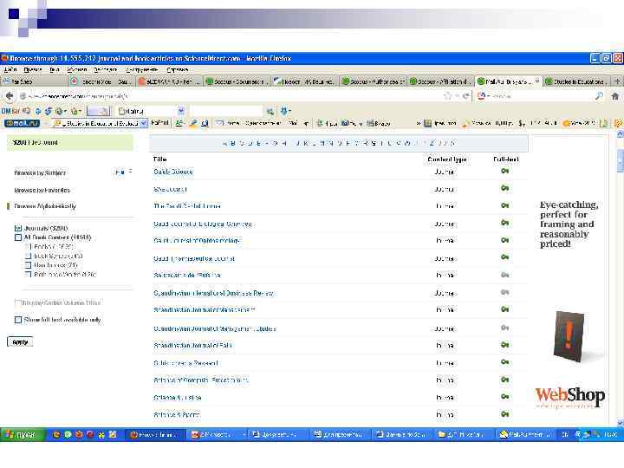
Task: Check the Book Series checkbox
Action: (28, 256)
